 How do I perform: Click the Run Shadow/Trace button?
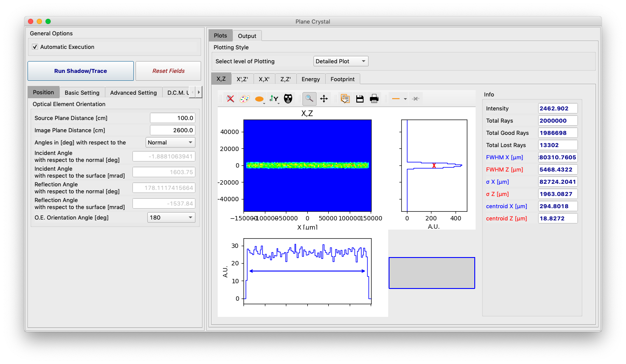click(80, 71)
